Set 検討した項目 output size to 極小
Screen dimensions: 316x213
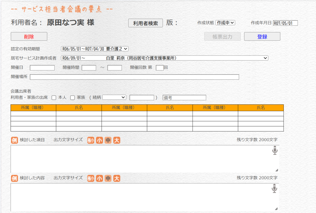pyautogui.click(x=91, y=140)
